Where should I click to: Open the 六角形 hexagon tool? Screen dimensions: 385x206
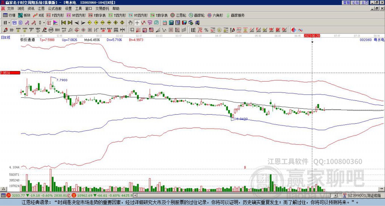[x=215, y=15]
